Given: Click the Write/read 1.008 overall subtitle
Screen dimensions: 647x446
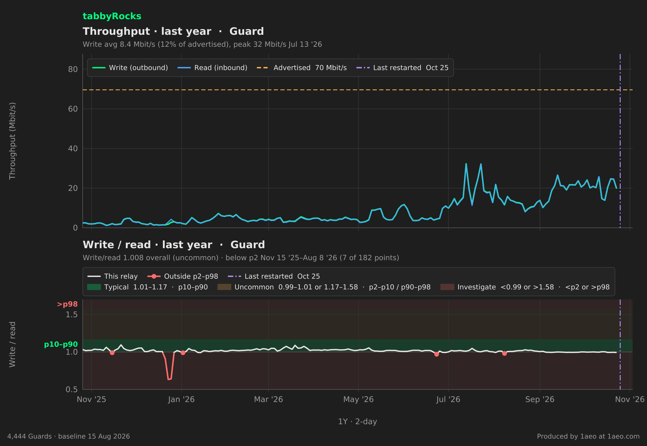Looking at the screenshot, I should (x=241, y=258).
